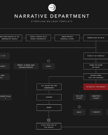Click power icon below Skilled Guest node

point(79,106)
